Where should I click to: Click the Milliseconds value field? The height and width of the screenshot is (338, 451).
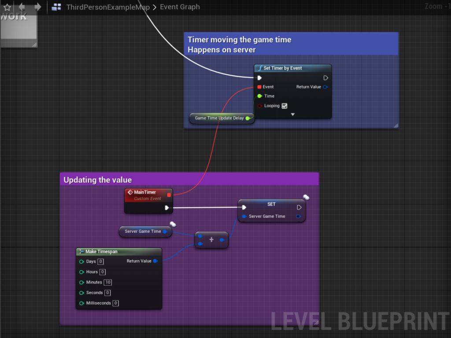coord(116,303)
